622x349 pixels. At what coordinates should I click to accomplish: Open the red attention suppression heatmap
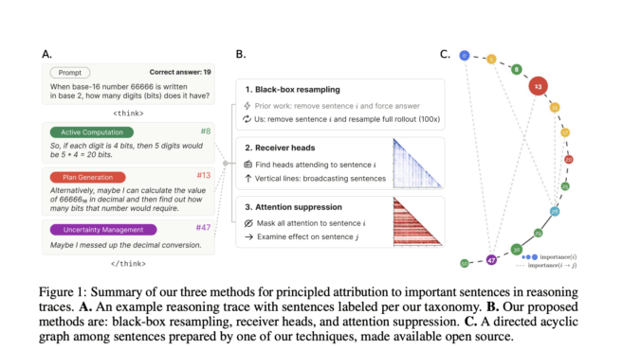point(417,221)
